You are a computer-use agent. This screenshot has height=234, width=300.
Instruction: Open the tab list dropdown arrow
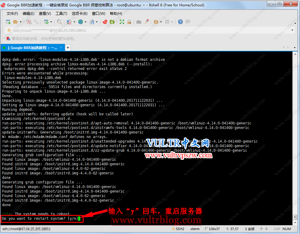pos(295,48)
